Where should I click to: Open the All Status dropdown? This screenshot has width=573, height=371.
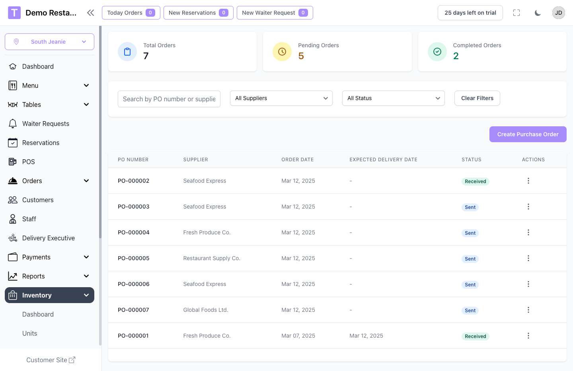(393, 98)
